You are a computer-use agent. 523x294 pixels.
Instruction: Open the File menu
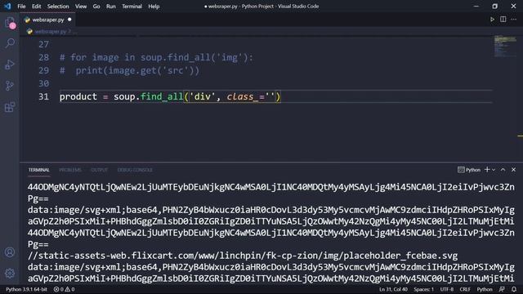coord(21,7)
